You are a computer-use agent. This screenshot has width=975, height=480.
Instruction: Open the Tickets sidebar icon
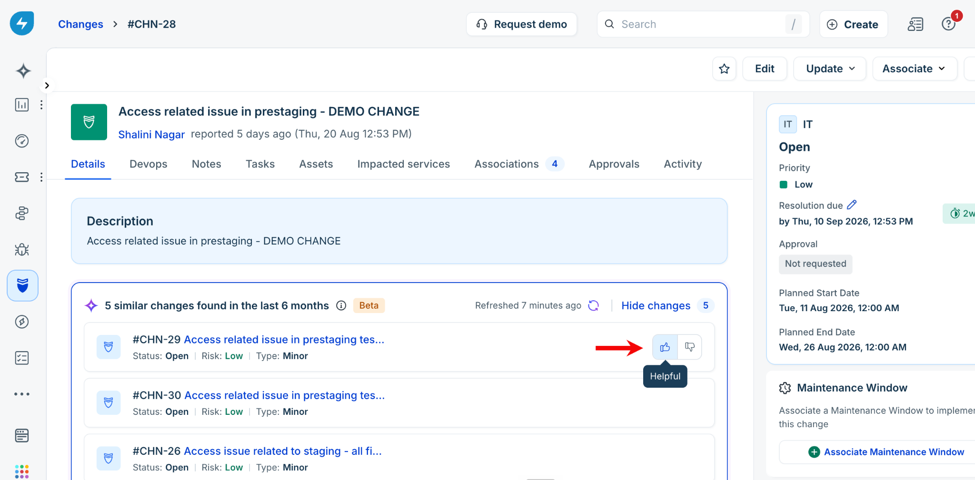tap(22, 177)
